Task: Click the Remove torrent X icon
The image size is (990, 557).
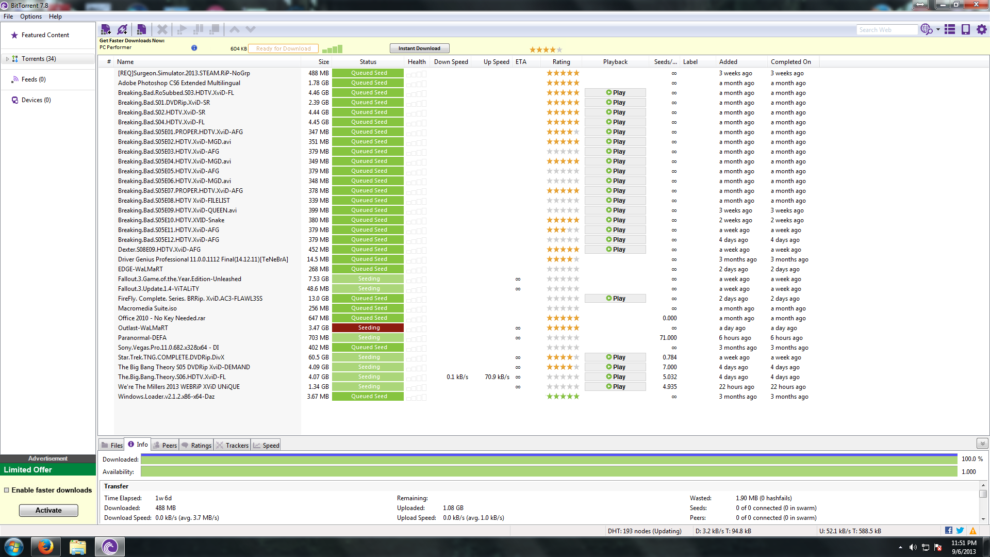Action: (162, 29)
